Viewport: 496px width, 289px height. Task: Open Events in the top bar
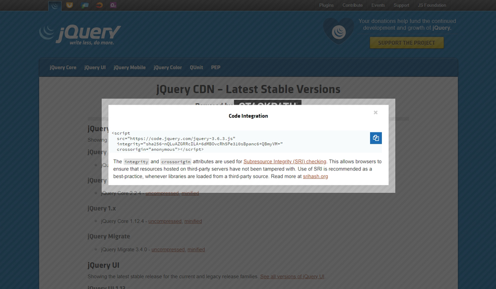tap(378, 5)
